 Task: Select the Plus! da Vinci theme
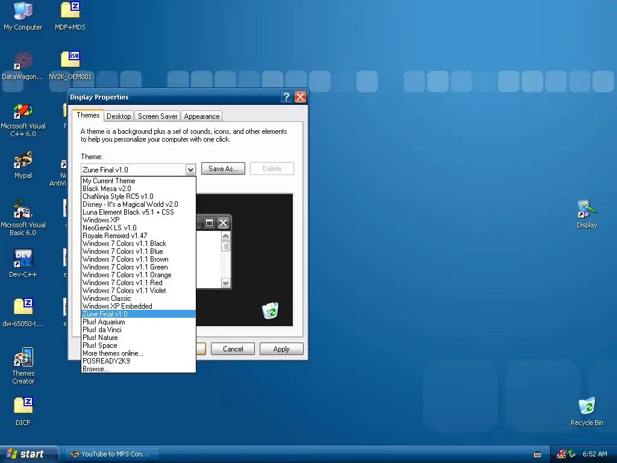[139, 330]
